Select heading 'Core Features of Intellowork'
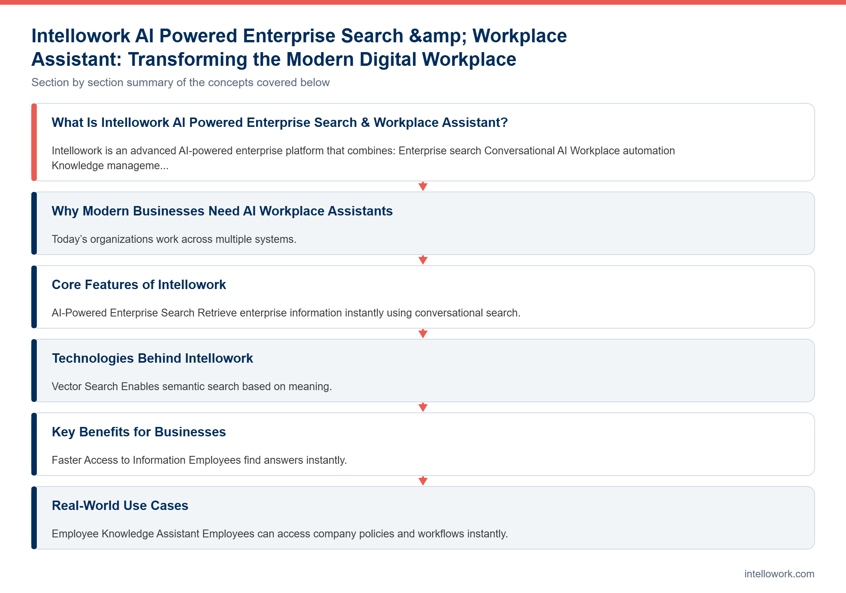This screenshot has height=593, width=846. pyautogui.click(x=139, y=285)
